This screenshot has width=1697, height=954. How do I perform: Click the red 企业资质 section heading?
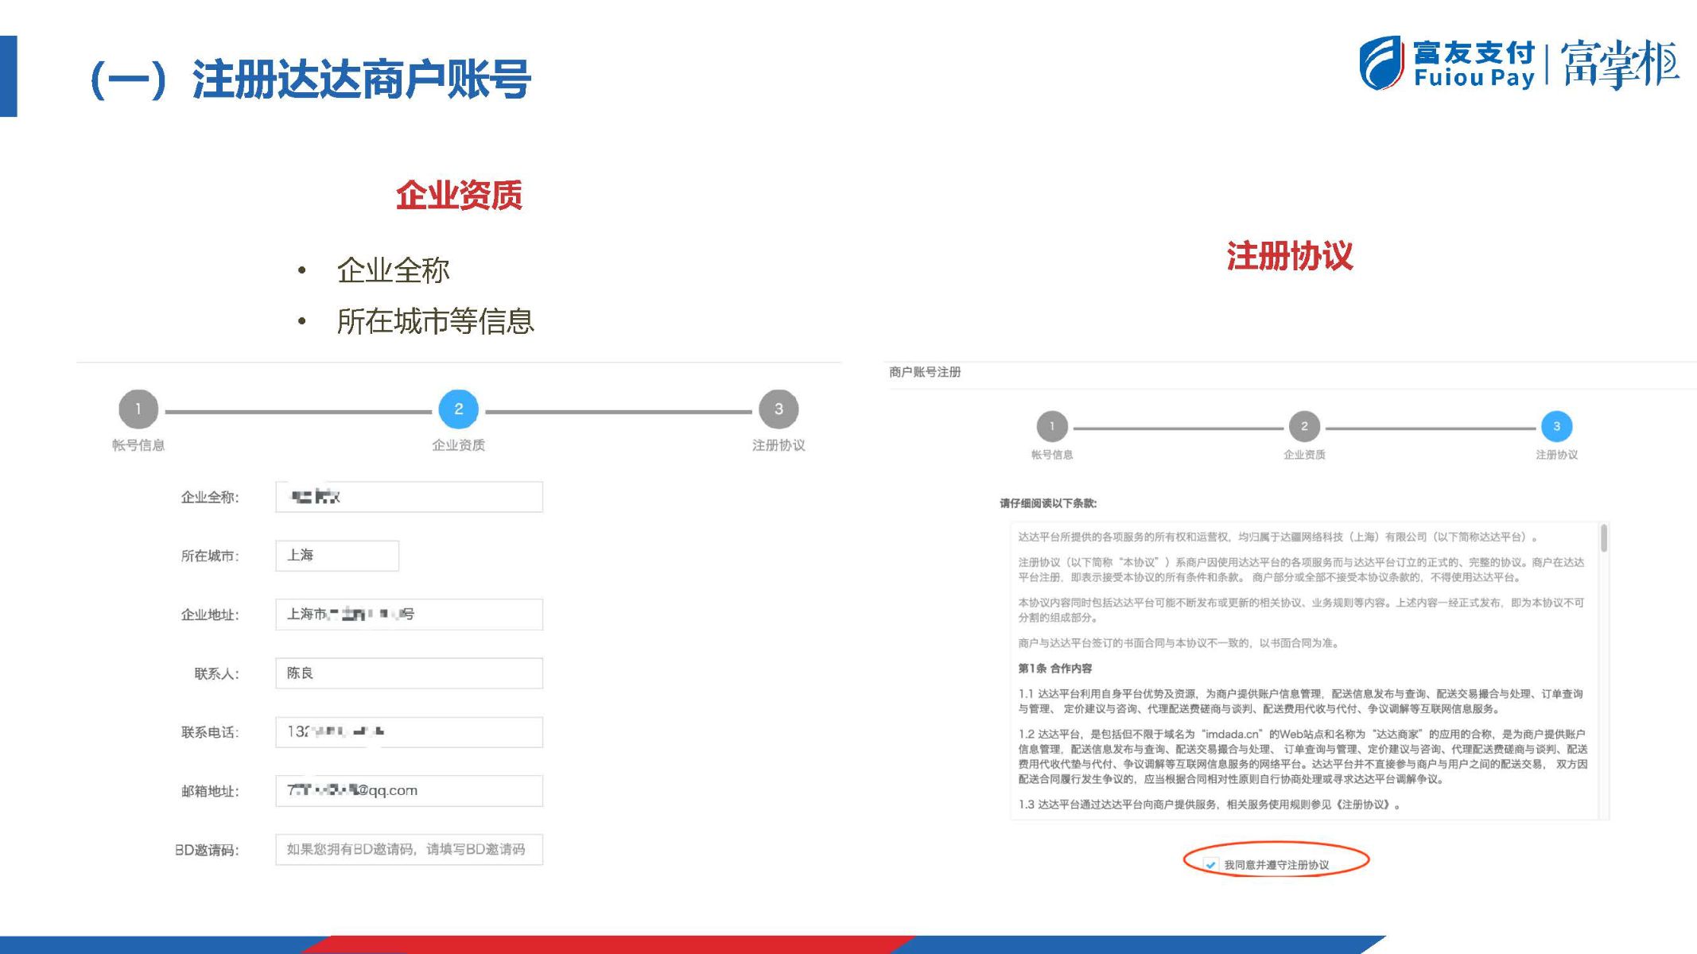tap(459, 196)
